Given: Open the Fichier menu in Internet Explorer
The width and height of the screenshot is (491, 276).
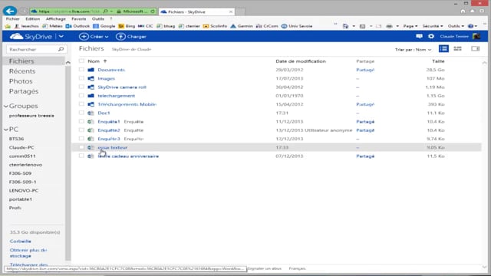Looking at the screenshot, I should [x=13, y=18].
